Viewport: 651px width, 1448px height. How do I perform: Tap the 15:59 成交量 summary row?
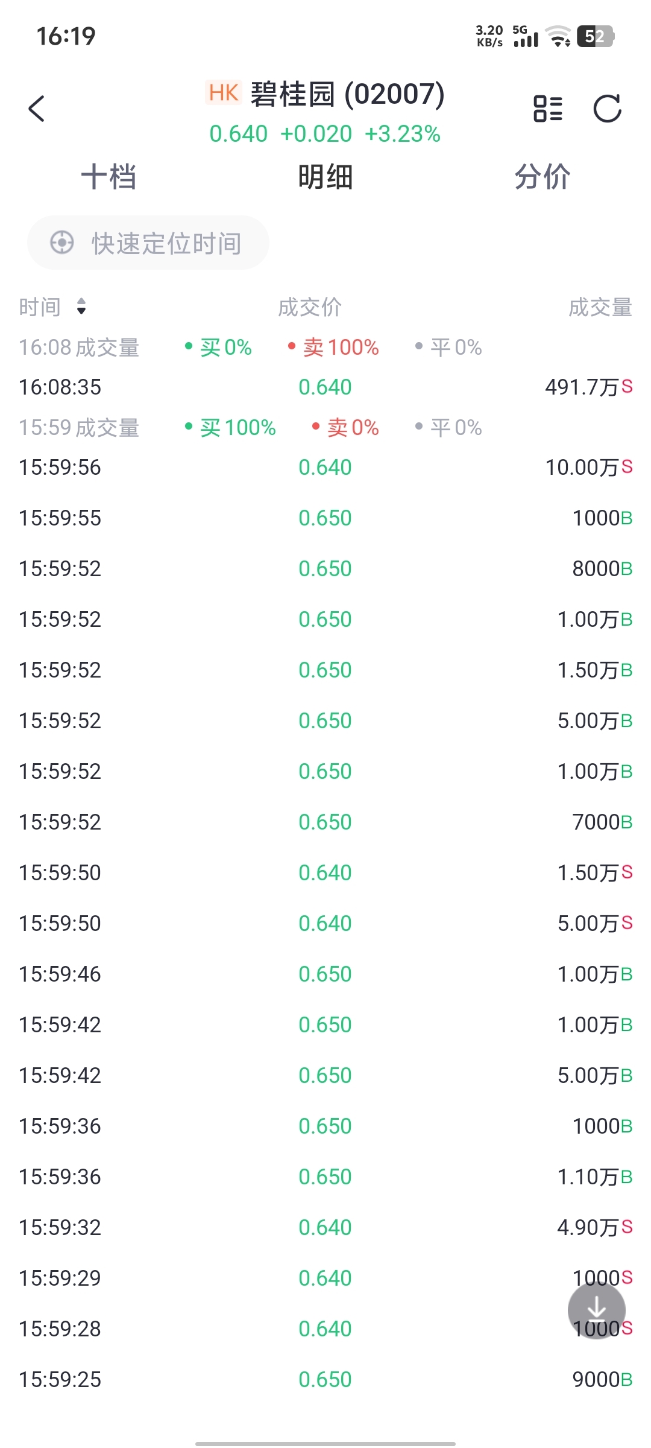tap(250, 428)
